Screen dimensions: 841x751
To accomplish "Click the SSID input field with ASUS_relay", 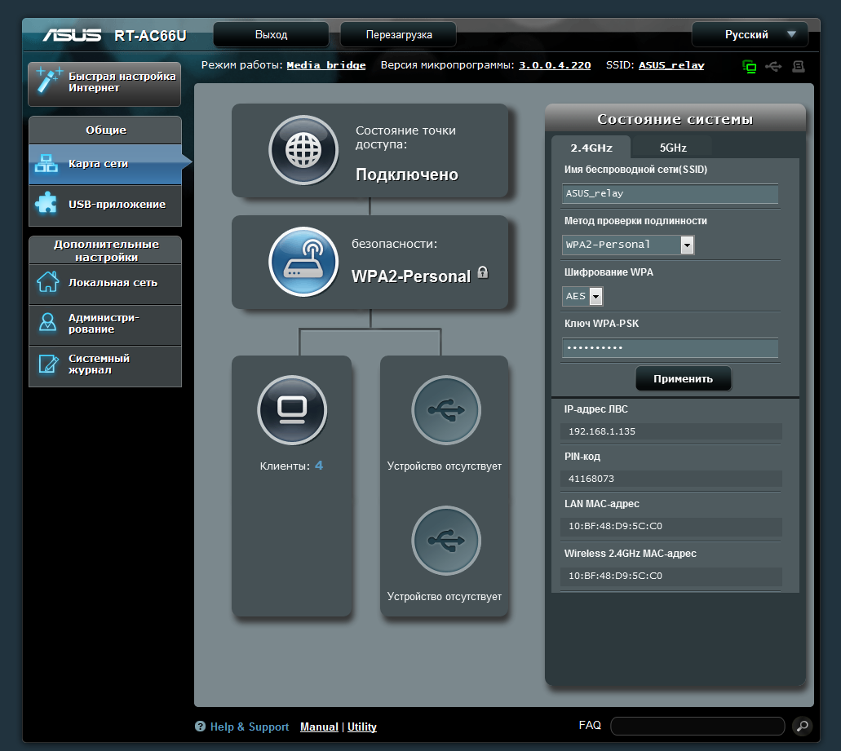I will tap(670, 193).
